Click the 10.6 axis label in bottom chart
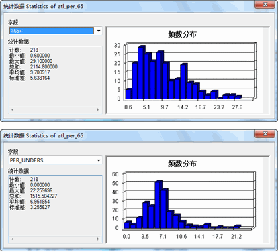Image resolution: width=278 pixels, height=252 pixels. tap(181, 237)
